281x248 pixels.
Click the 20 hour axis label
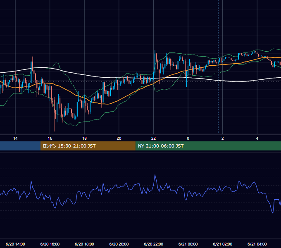[x=119, y=138]
